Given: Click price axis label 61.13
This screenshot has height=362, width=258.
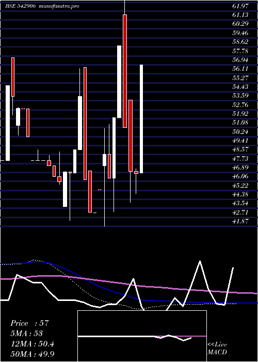Looking at the screenshot, I should point(240,15).
